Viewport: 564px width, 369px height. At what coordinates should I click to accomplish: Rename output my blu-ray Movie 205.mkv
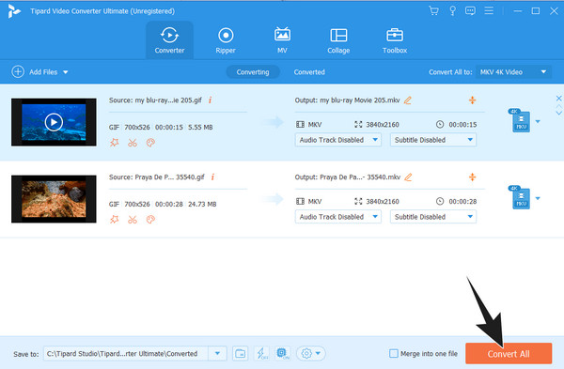(408, 100)
